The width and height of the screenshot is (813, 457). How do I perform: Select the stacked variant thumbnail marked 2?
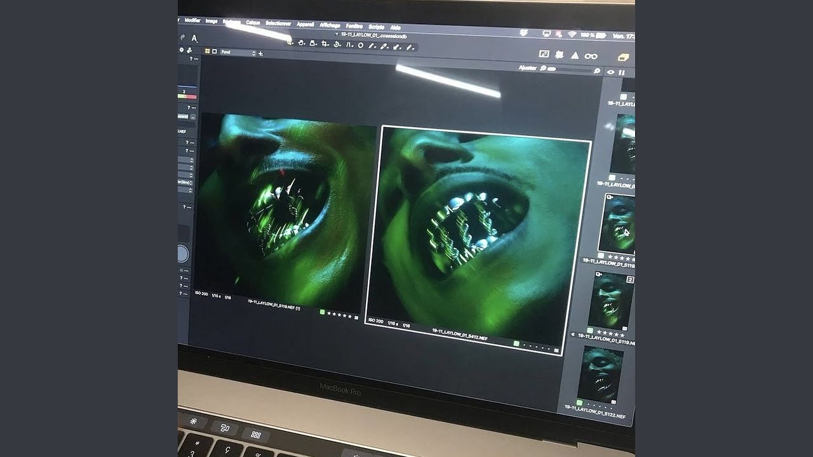click(x=611, y=300)
